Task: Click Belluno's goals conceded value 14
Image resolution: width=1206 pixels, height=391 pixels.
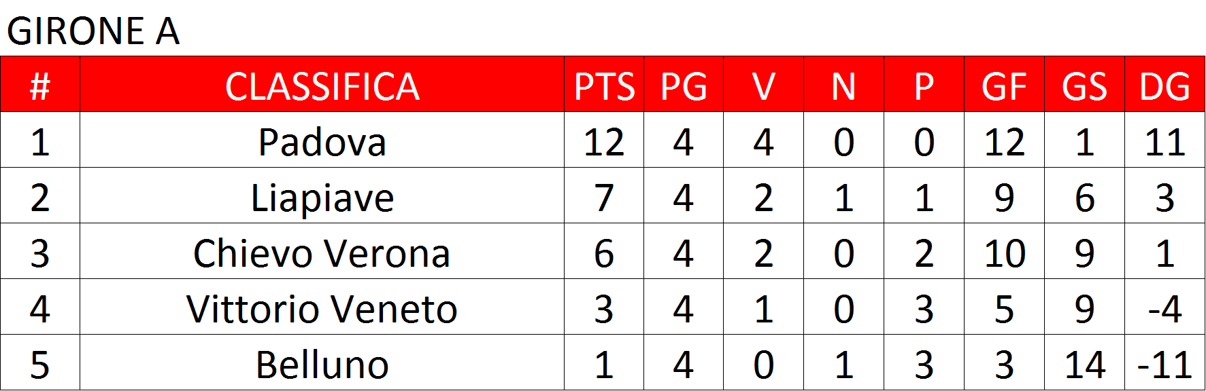Action: pos(1084,365)
